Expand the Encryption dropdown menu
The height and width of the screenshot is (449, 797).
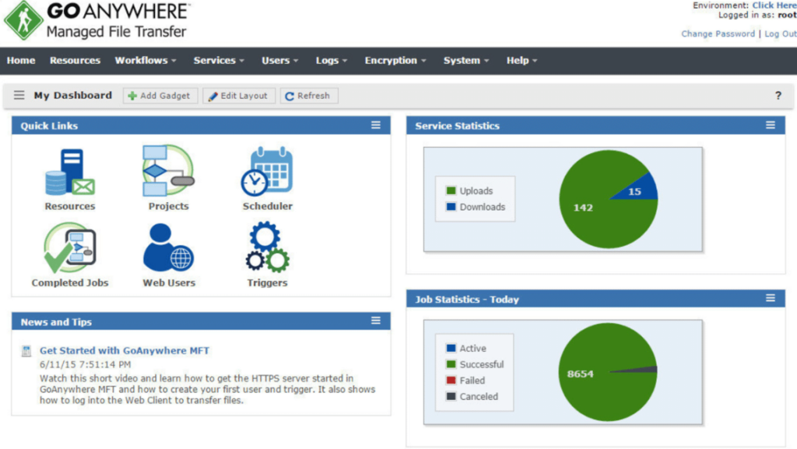pyautogui.click(x=395, y=60)
